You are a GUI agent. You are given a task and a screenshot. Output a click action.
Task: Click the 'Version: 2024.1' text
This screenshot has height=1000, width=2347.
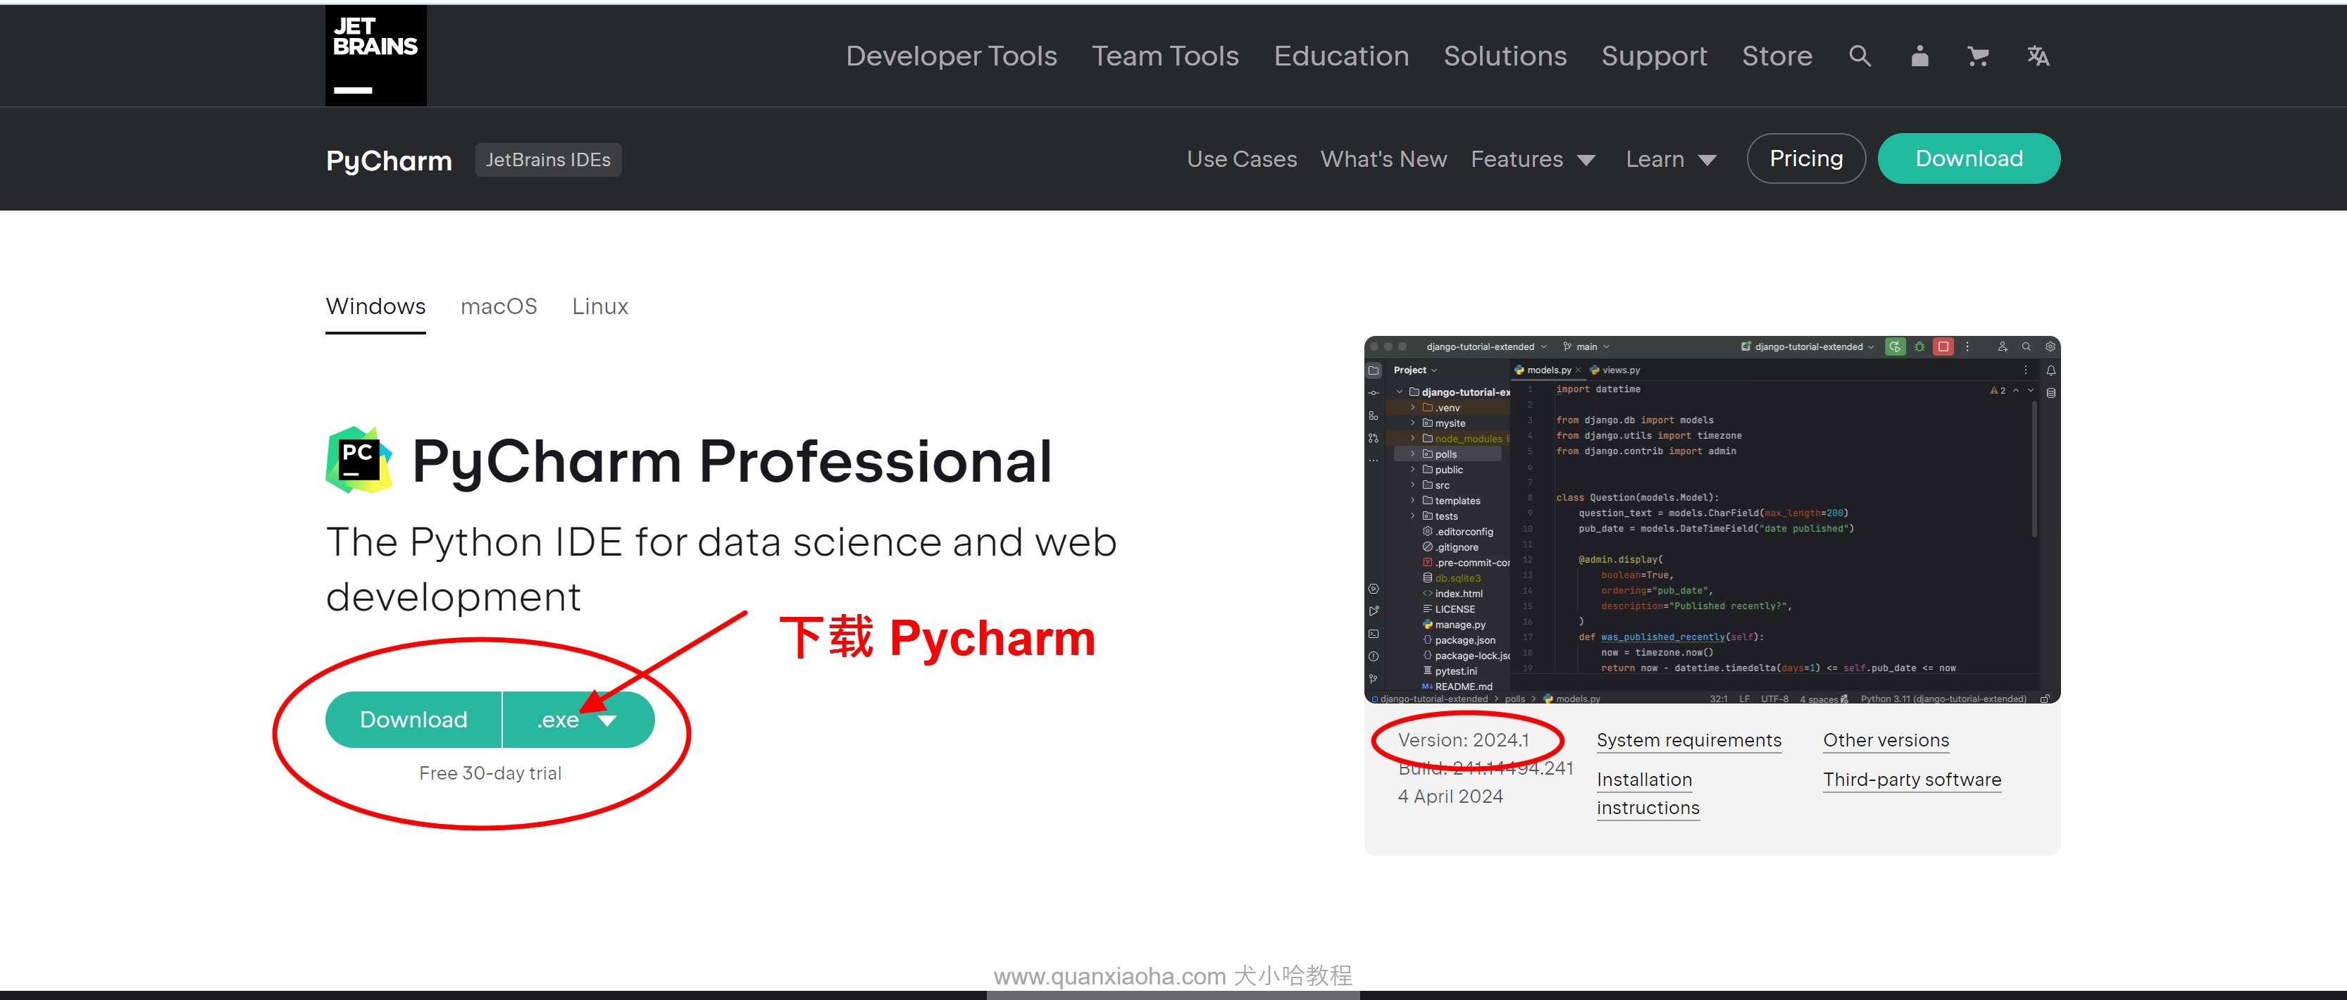point(1463,740)
